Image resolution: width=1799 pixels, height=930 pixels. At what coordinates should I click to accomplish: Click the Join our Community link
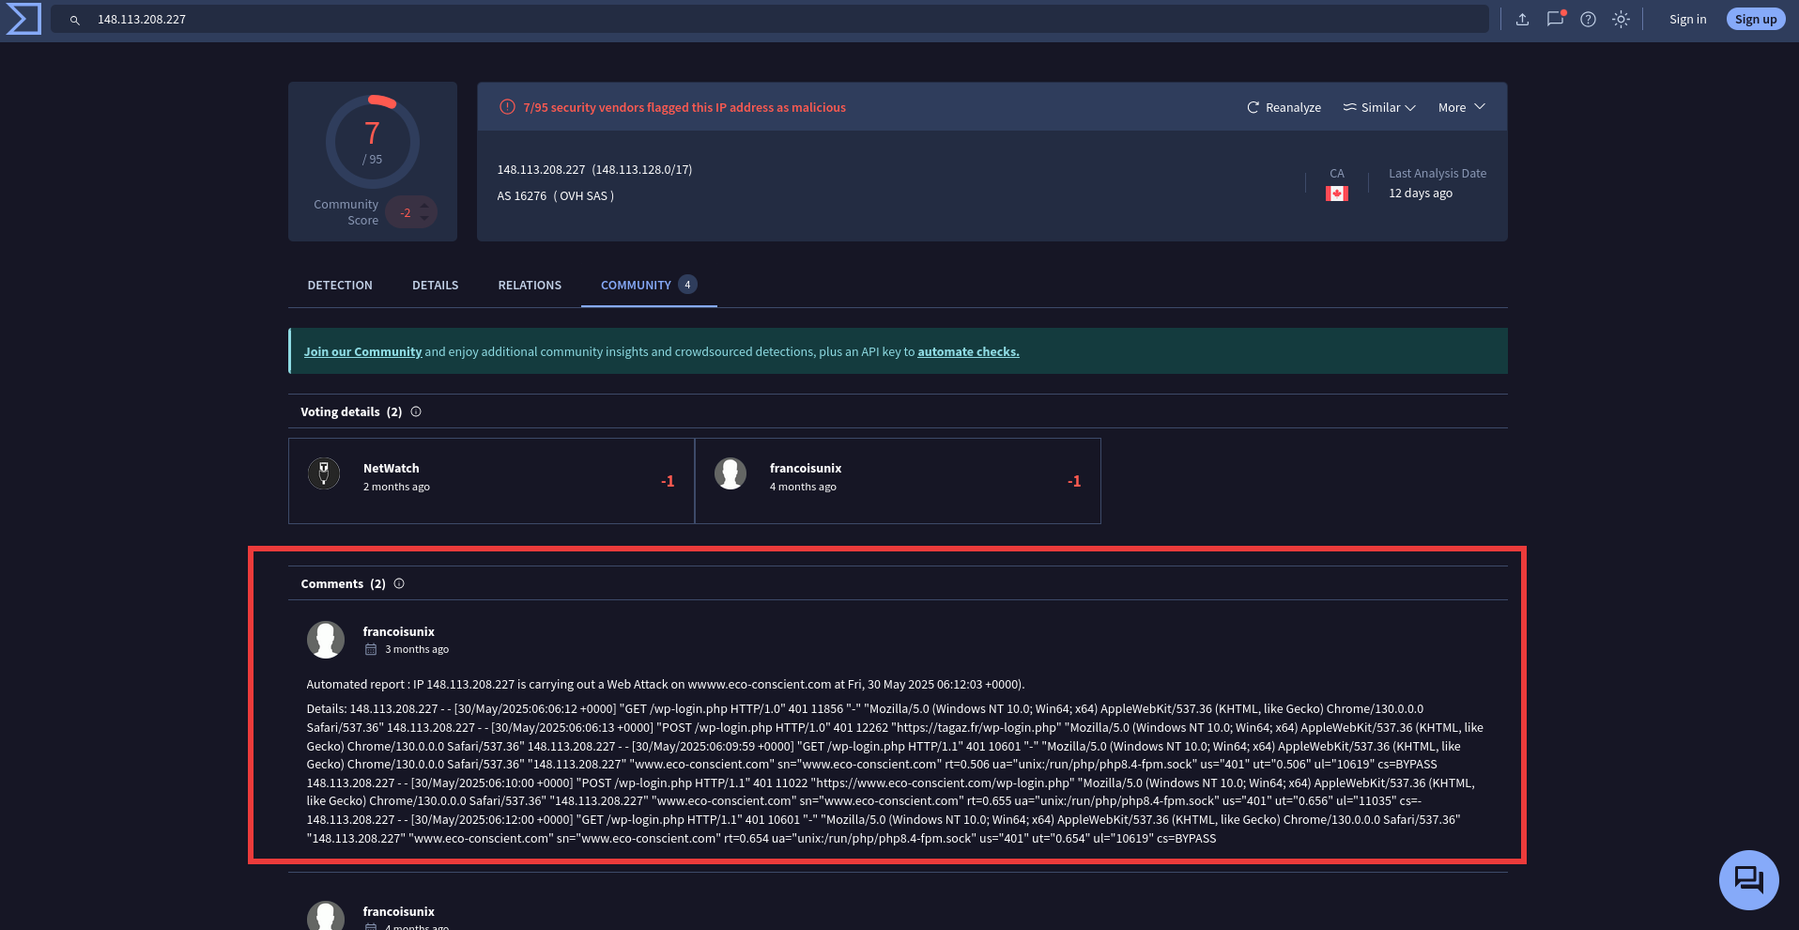coord(362,351)
